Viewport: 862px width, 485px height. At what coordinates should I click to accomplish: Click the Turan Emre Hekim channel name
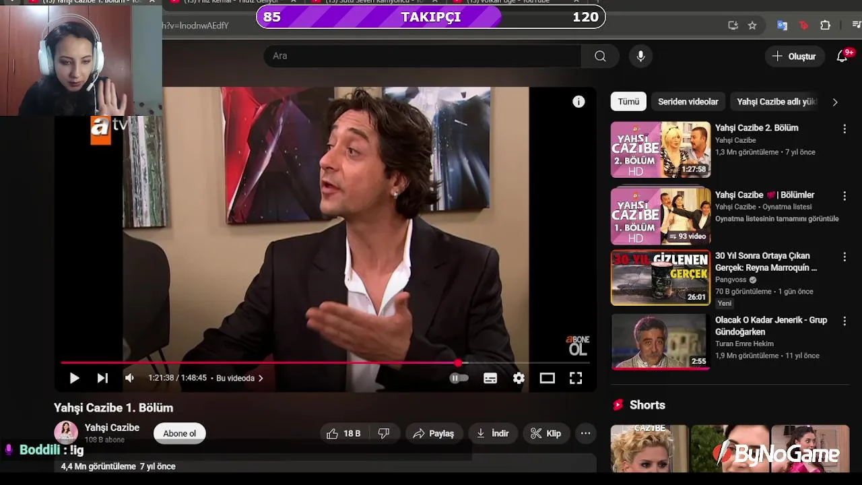[x=744, y=344]
